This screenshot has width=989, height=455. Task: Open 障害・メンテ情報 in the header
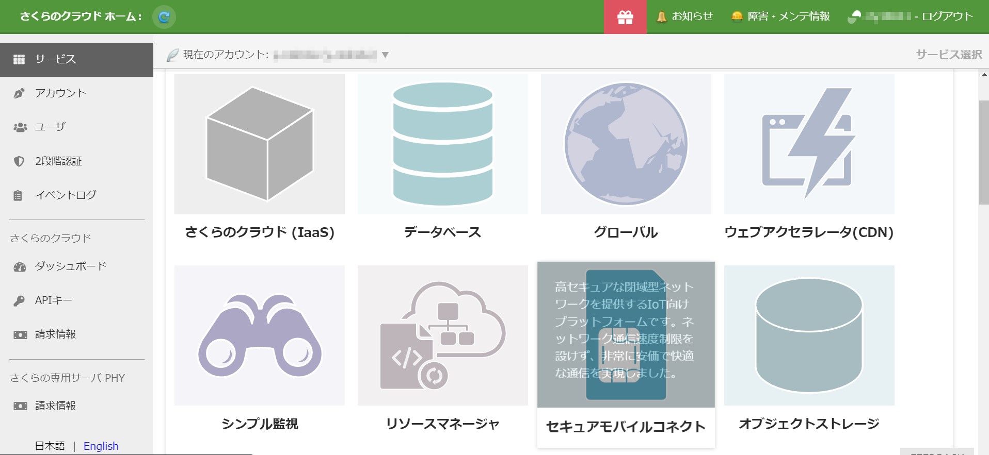780,16
